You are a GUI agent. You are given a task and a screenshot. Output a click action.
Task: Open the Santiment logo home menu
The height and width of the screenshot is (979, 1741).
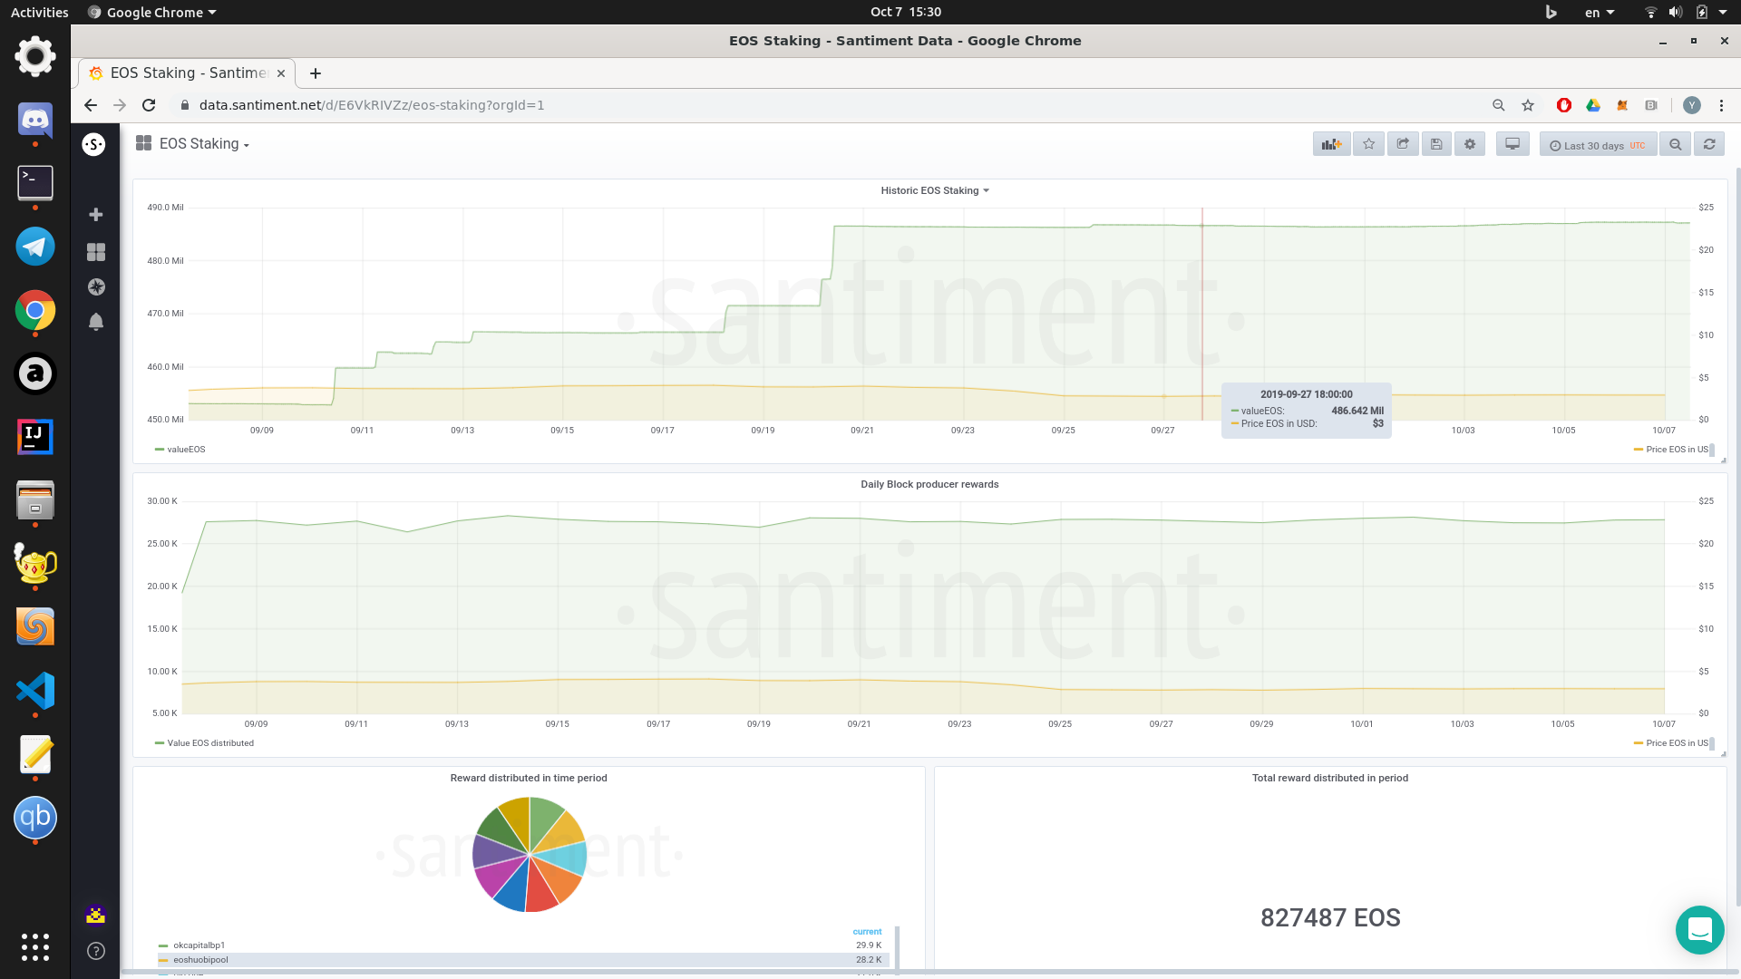click(x=94, y=144)
